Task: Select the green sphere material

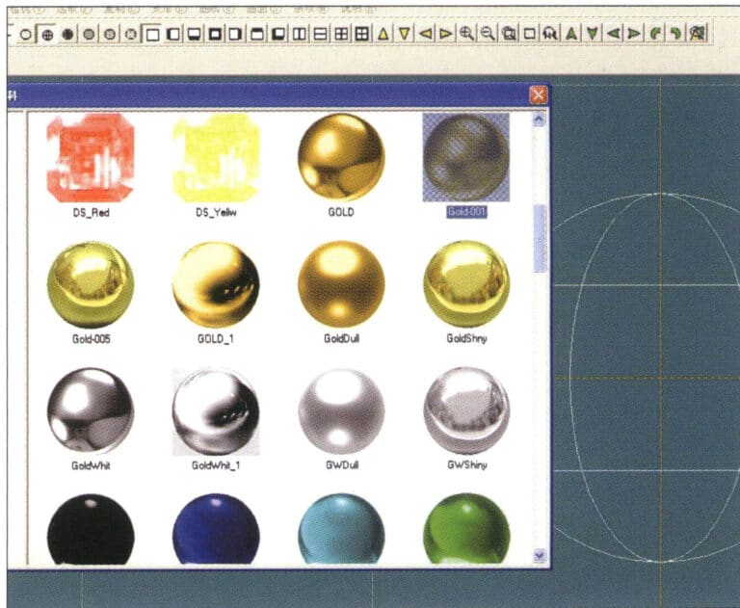Action: [x=466, y=529]
